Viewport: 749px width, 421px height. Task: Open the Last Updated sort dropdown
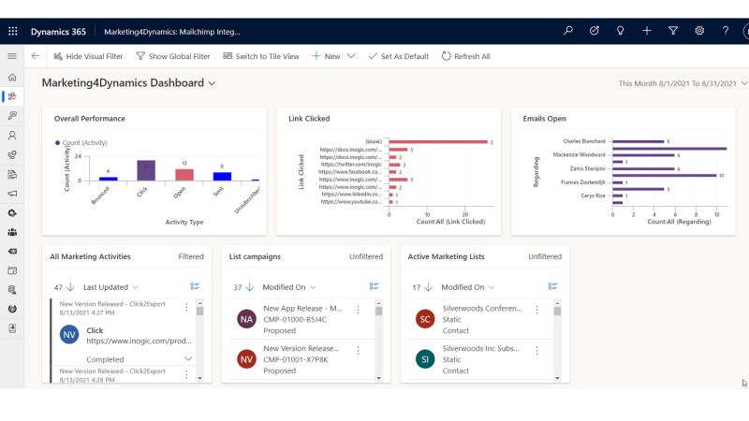tap(110, 287)
